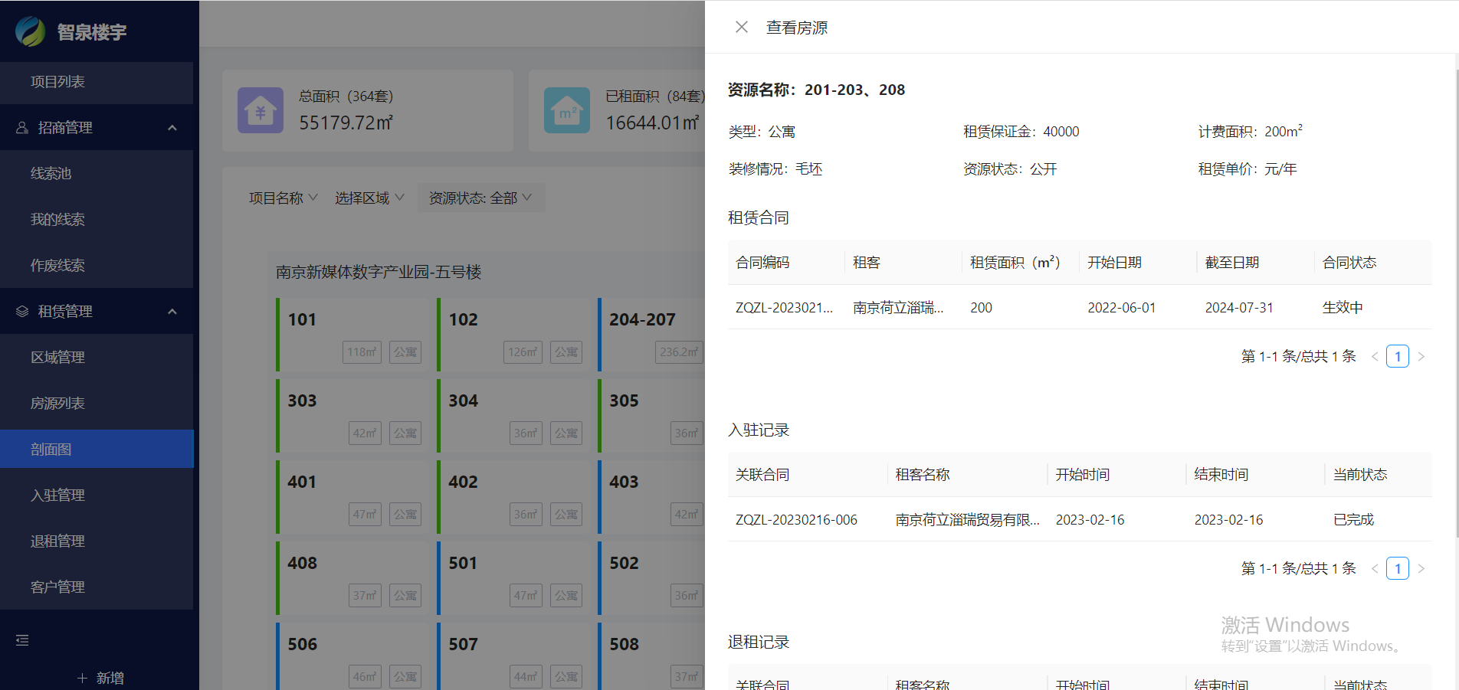Go to 线索池 menu item

coord(97,174)
